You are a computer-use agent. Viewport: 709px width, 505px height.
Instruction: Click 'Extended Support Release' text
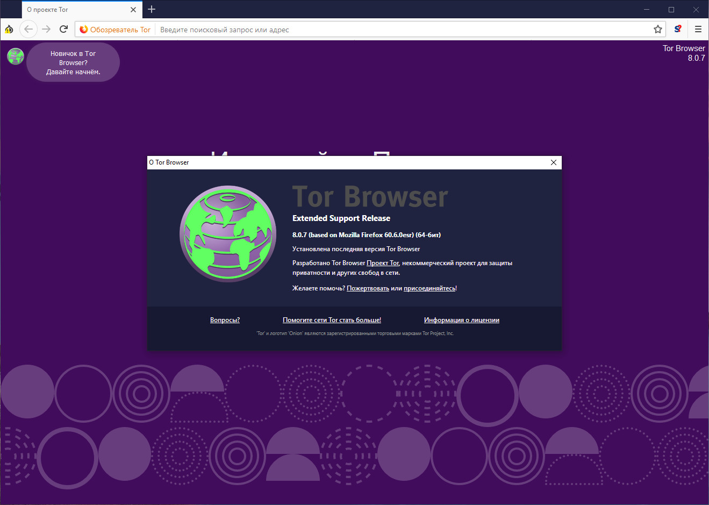pos(341,218)
